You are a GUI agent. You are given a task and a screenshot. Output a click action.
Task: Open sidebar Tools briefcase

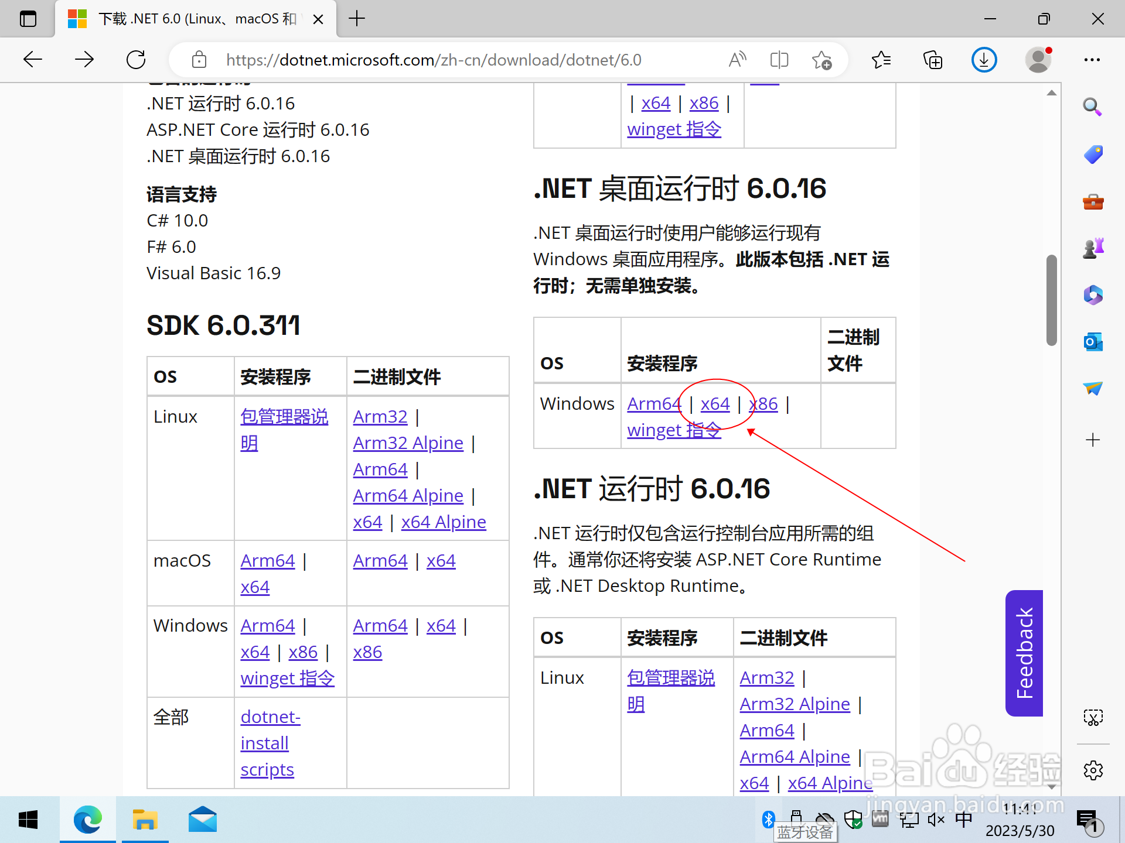click(x=1093, y=202)
